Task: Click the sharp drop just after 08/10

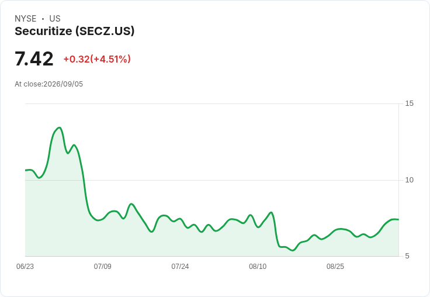Action: 276,229
